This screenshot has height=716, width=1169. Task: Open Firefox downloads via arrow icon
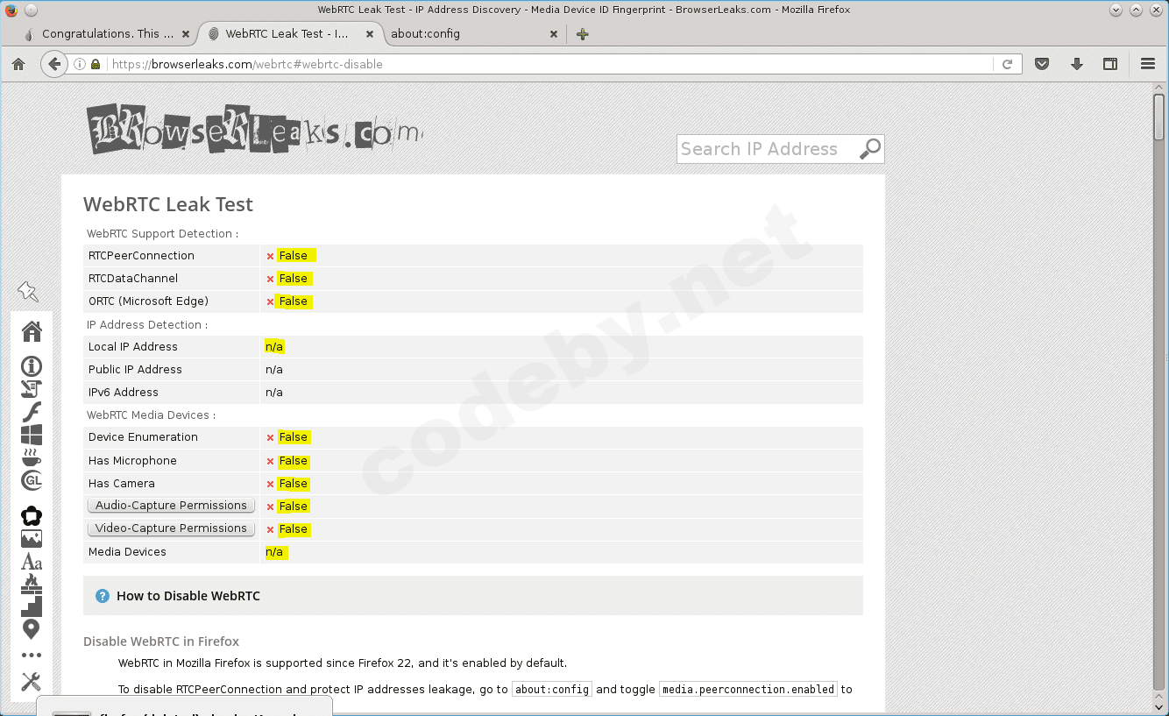1076,63
